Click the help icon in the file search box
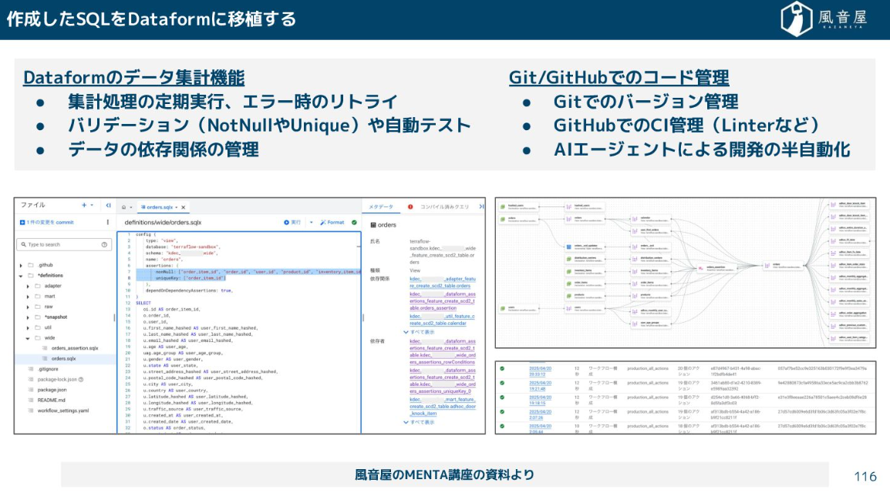The image size is (890, 493). 105,244
